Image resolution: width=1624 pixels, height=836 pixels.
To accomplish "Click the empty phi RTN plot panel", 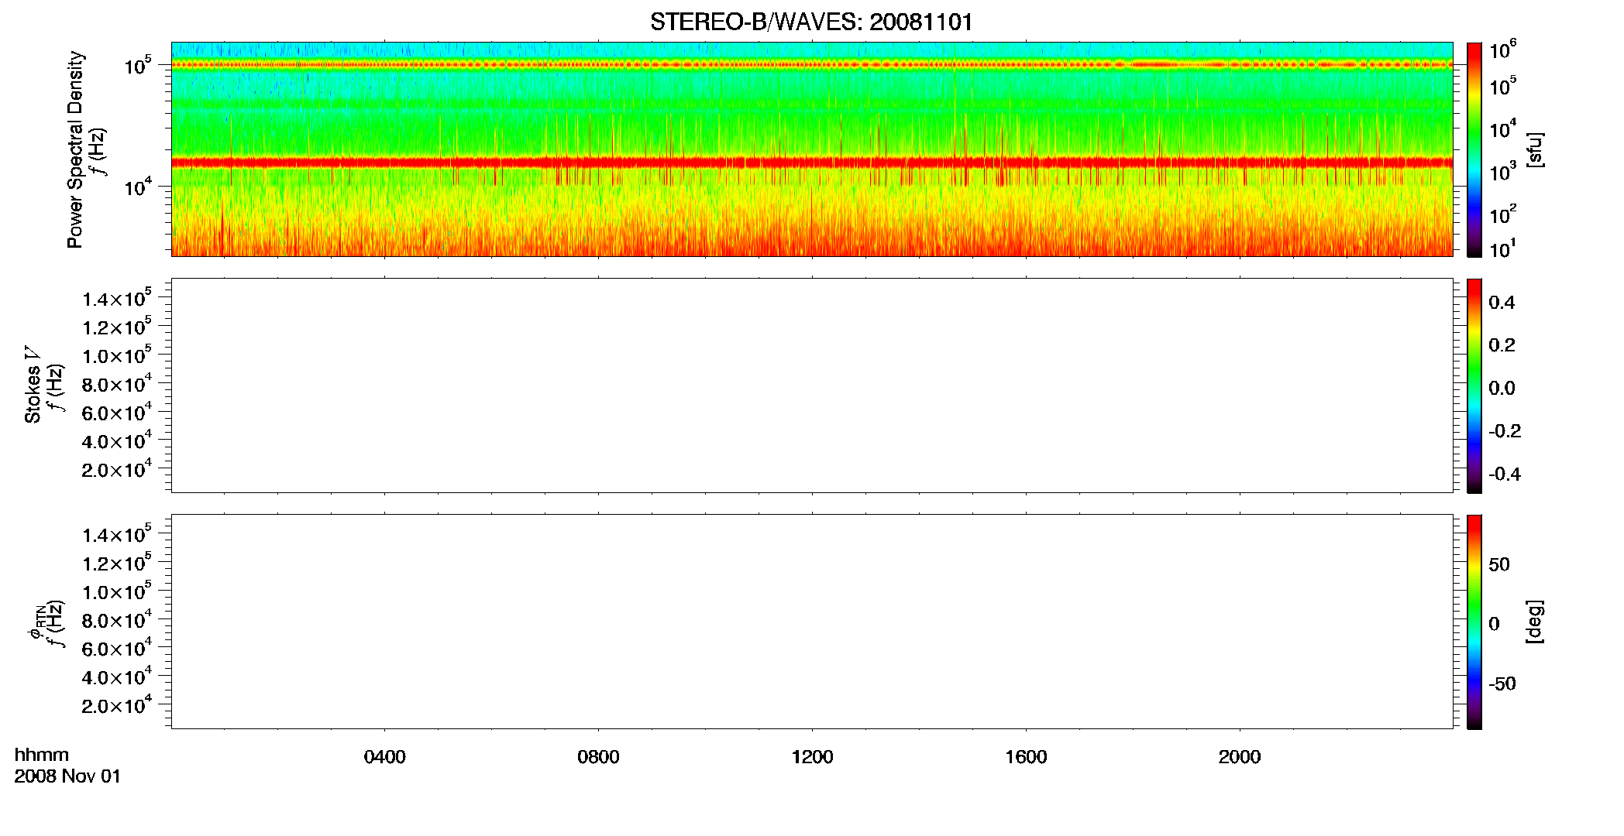I will pos(812,622).
